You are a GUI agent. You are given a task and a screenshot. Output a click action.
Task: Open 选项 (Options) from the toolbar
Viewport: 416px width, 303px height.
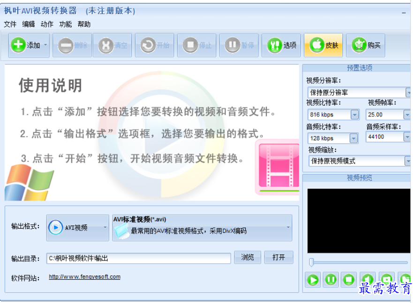click(281, 45)
